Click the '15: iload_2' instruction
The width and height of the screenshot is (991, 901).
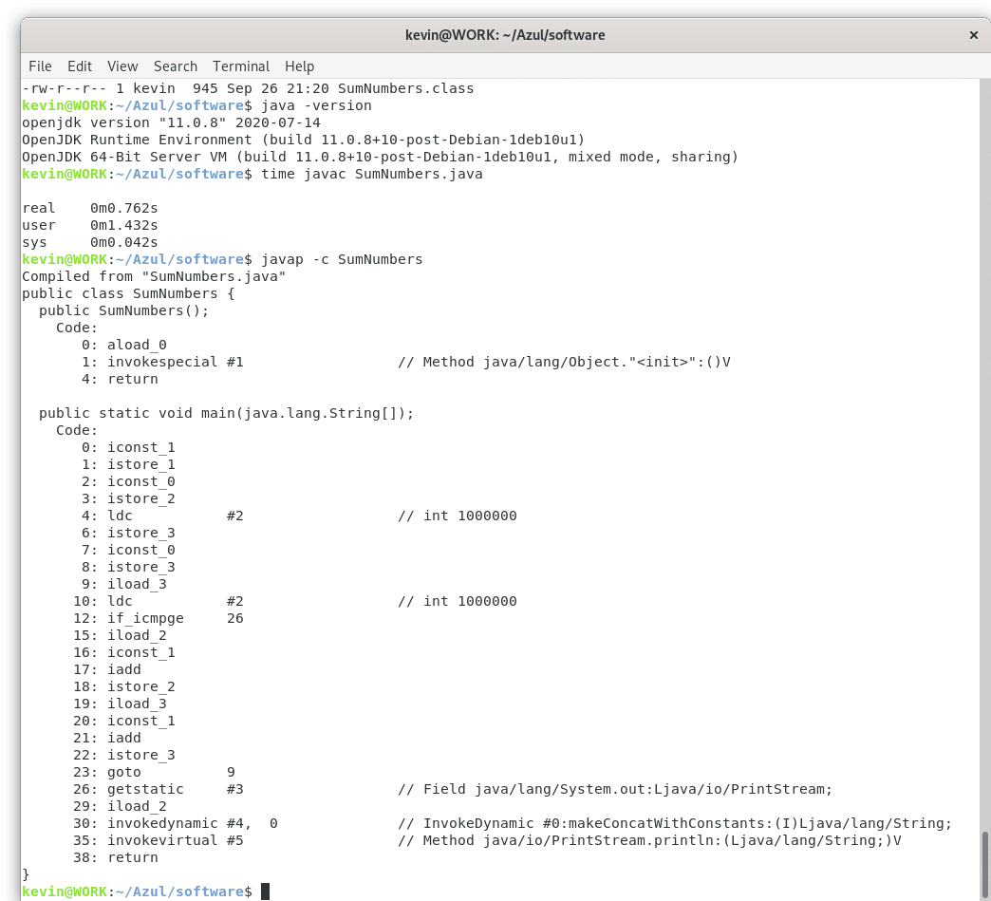tap(120, 635)
